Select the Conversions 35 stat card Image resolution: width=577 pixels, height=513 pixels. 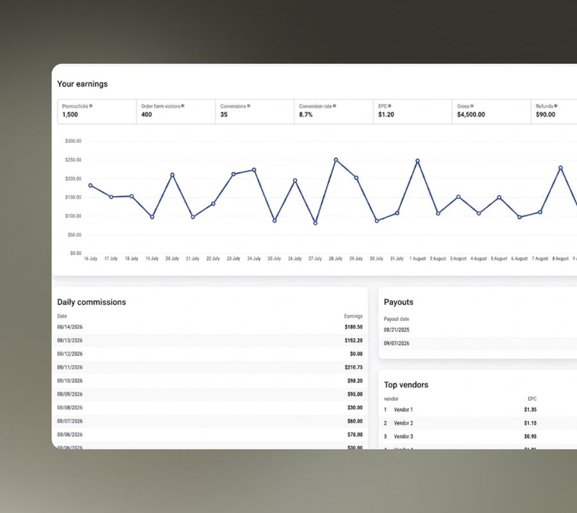click(x=255, y=111)
